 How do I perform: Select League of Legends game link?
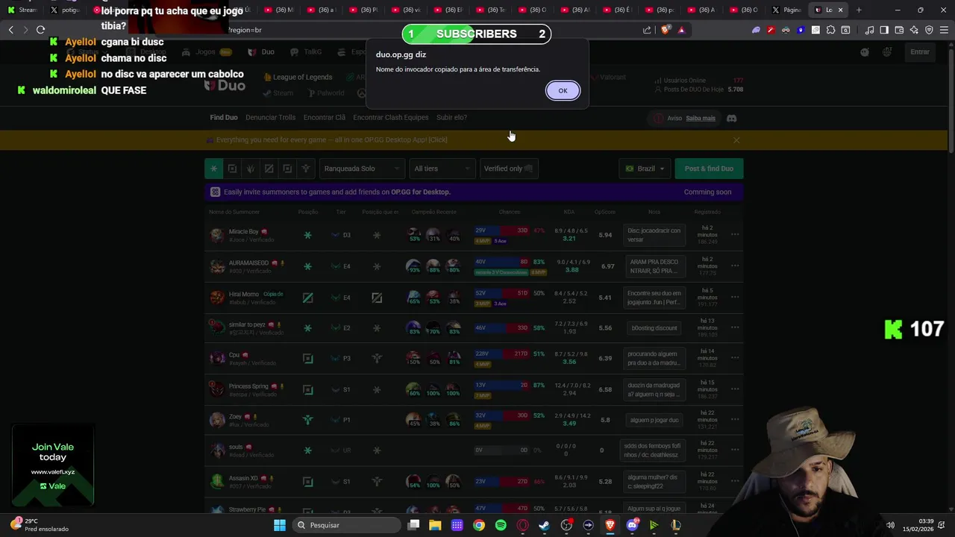point(298,77)
